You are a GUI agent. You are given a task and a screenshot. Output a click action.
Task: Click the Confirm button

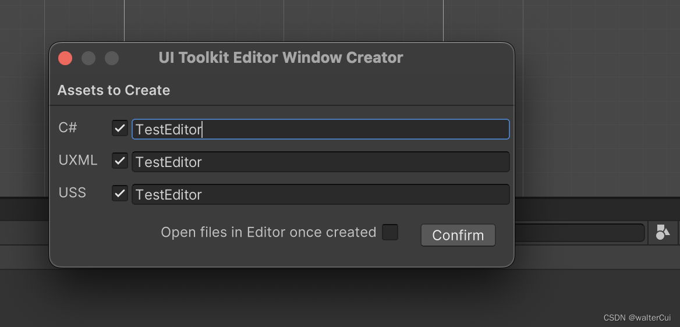tap(458, 235)
